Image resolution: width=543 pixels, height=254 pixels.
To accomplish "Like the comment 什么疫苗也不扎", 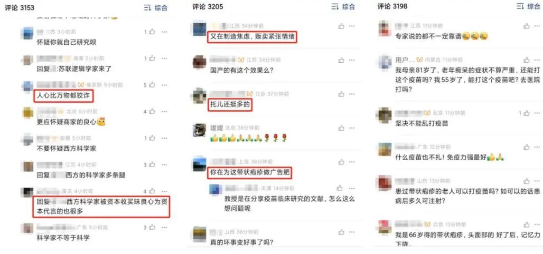I will point(527,147).
